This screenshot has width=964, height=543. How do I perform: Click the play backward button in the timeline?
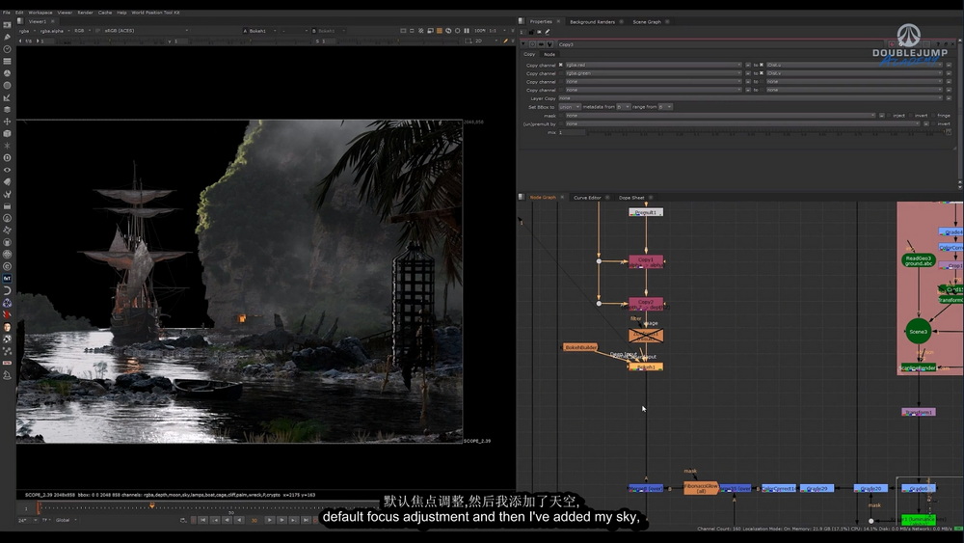[x=239, y=520]
